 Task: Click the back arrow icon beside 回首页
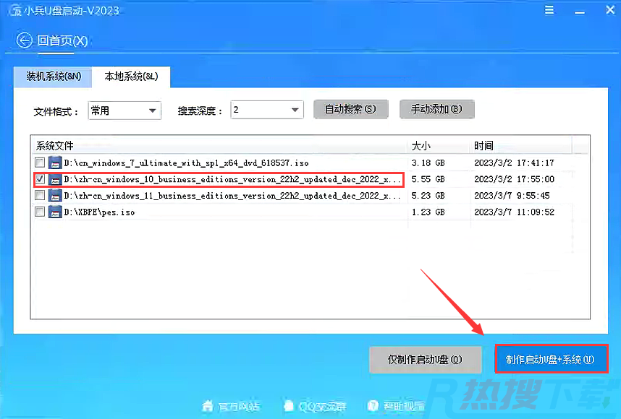point(24,40)
